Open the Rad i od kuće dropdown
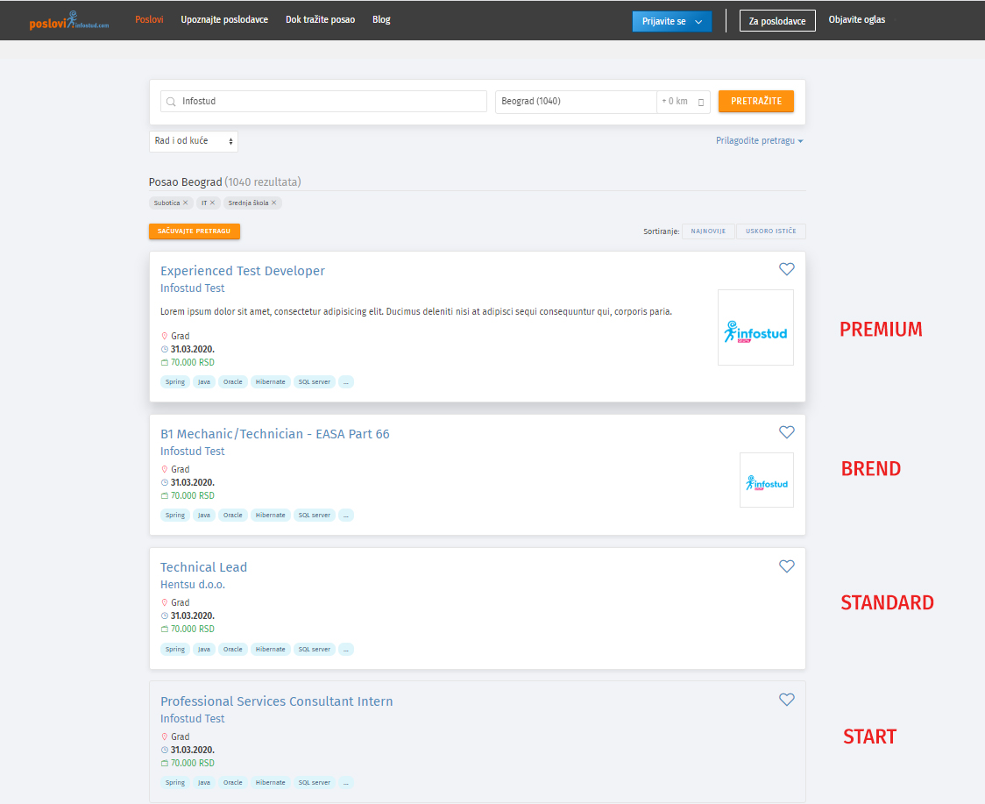Screen dimensions: 985x804 (x=194, y=141)
